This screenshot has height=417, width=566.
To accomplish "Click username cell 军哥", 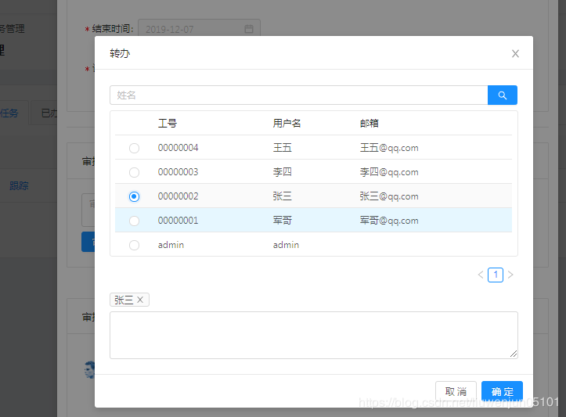I will (x=283, y=221).
